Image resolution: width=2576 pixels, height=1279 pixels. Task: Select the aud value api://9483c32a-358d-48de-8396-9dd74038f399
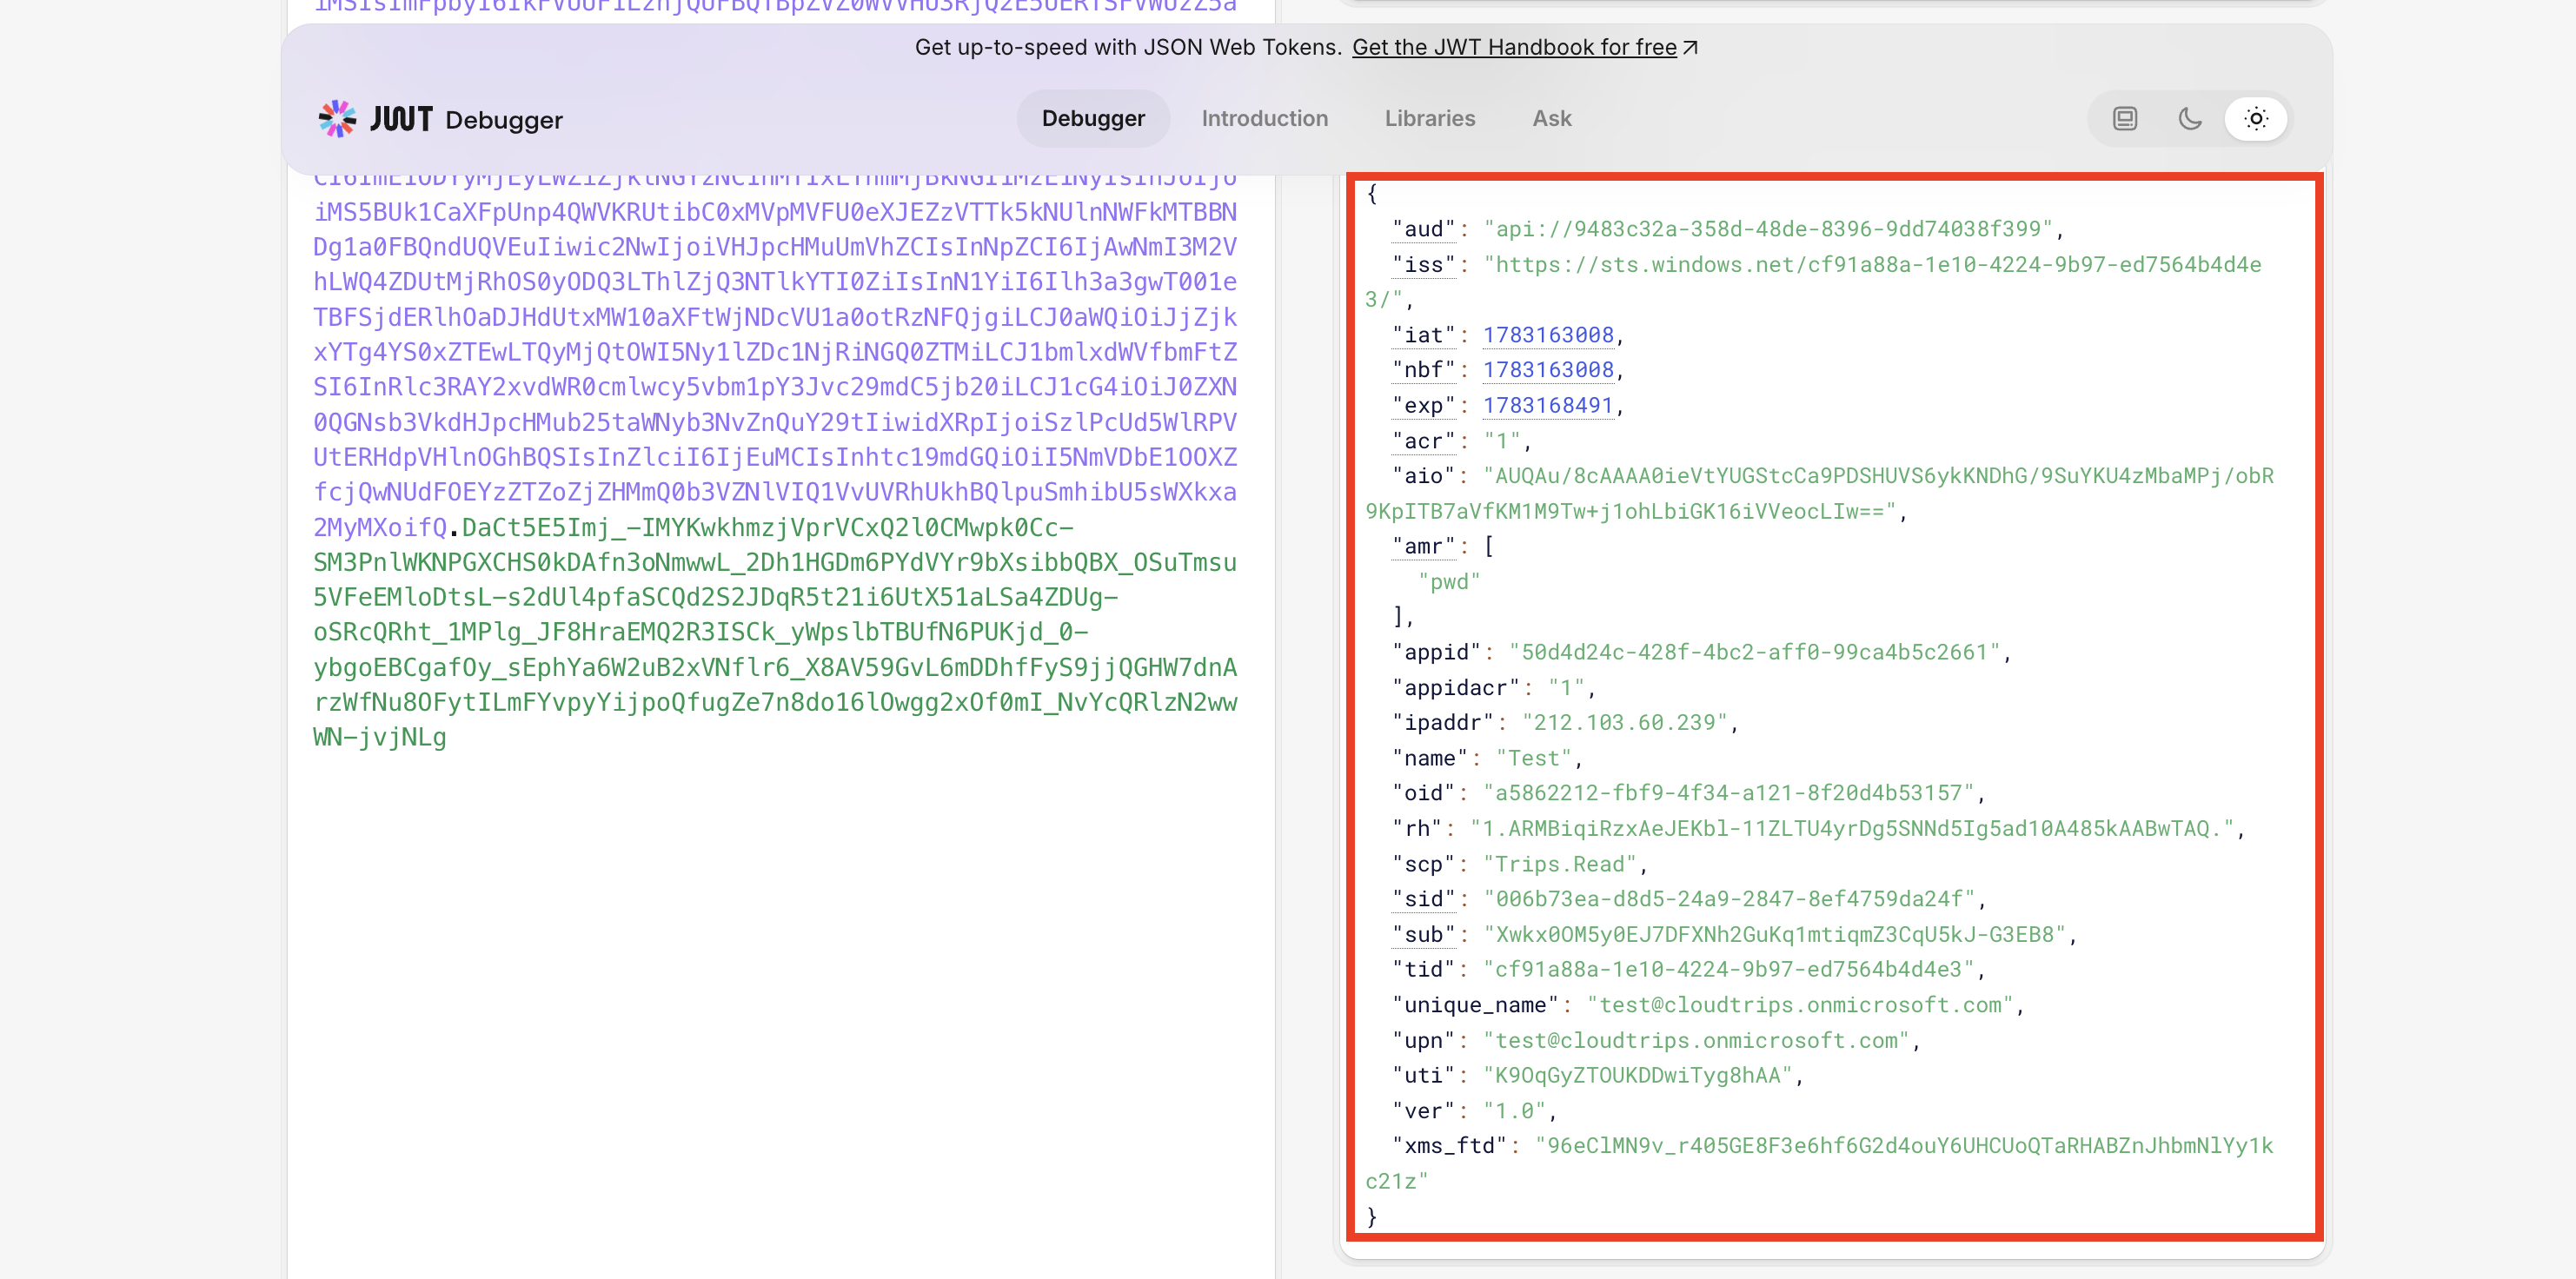coord(1768,229)
